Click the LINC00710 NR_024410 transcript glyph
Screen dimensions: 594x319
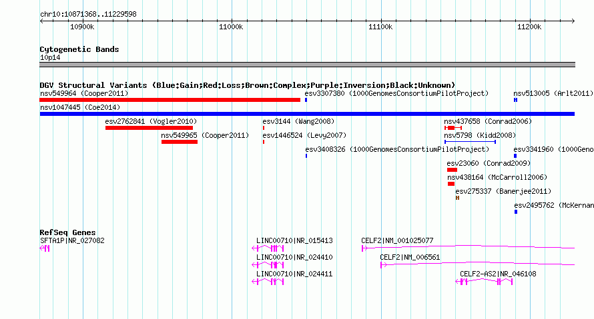[x=268, y=265]
